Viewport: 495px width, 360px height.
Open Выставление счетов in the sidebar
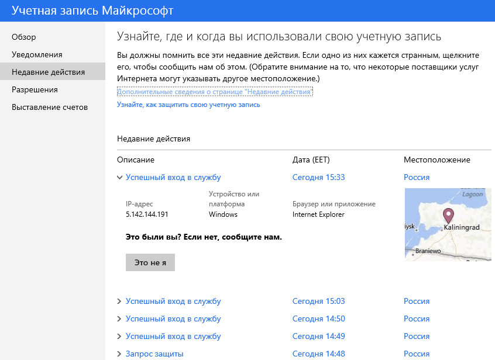[x=50, y=108]
